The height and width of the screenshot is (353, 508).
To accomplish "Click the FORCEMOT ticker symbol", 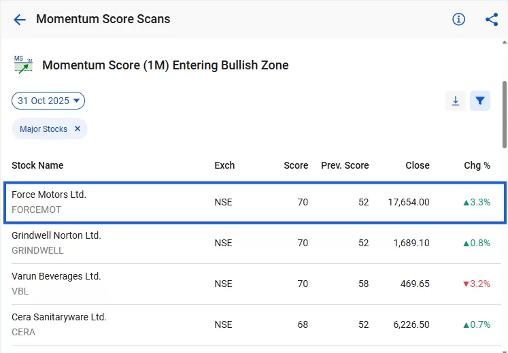I will [36, 209].
